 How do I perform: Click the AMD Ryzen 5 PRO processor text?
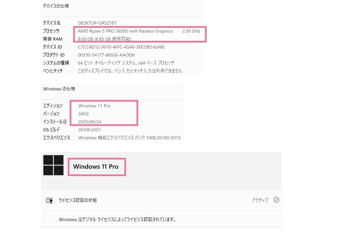point(125,31)
